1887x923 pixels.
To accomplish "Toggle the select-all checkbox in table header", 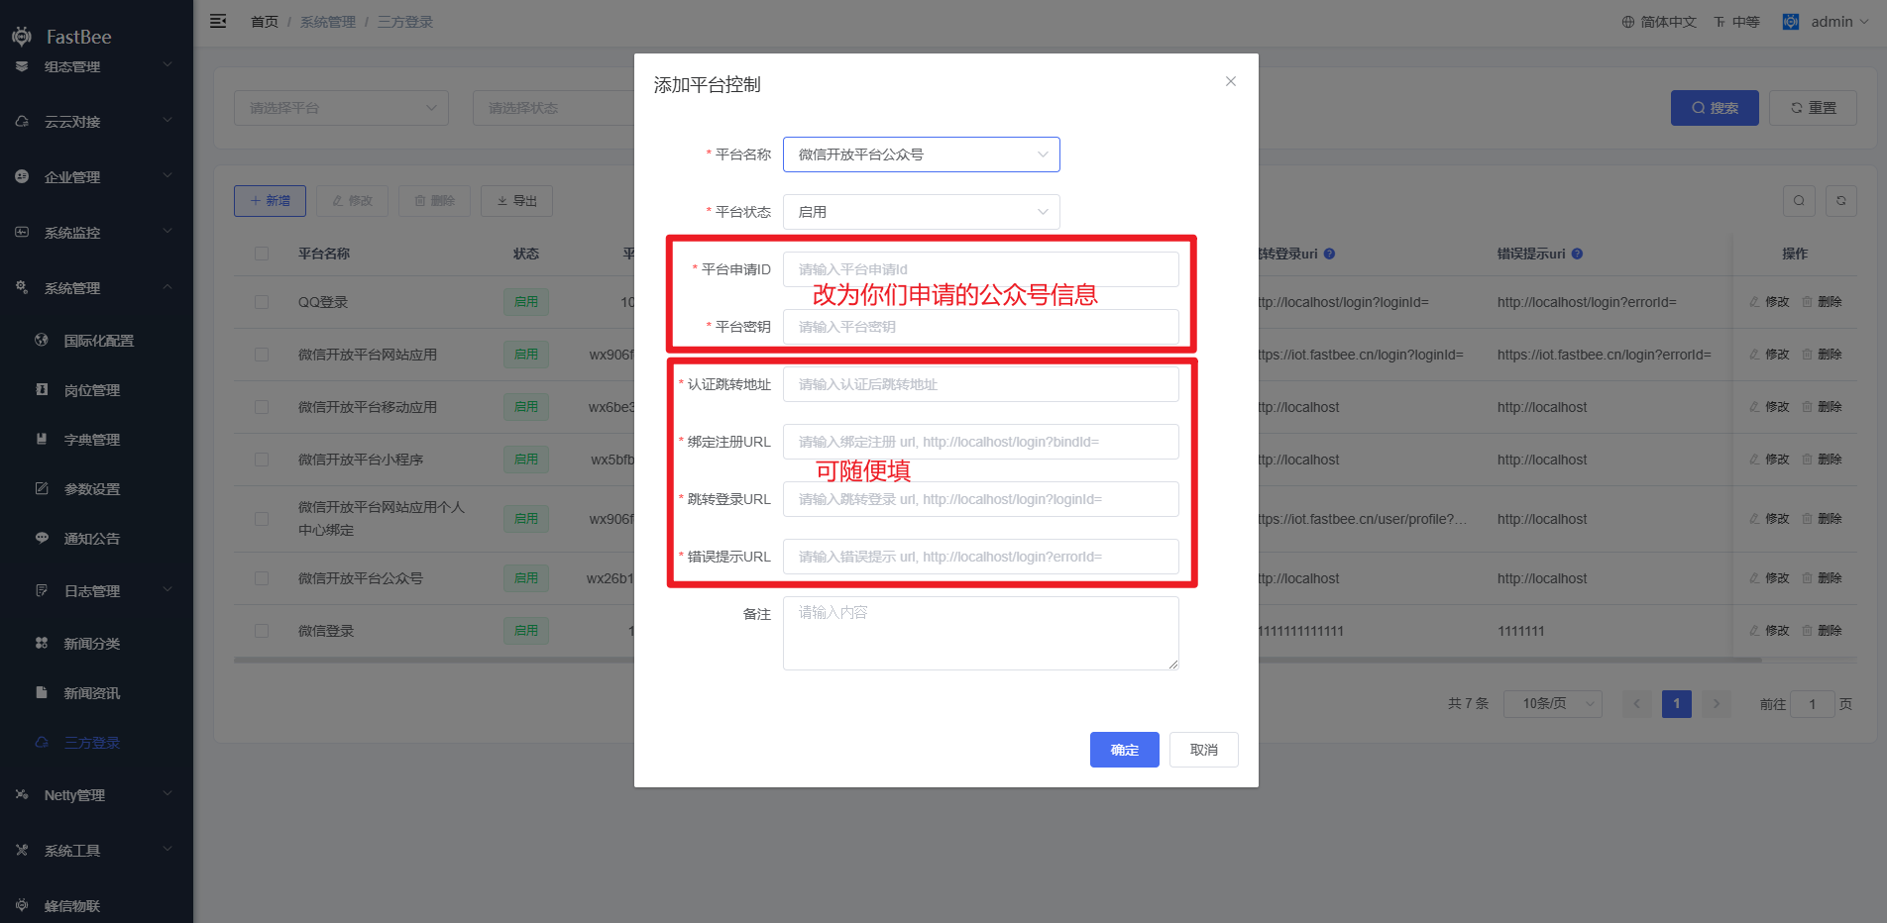I will click(262, 254).
